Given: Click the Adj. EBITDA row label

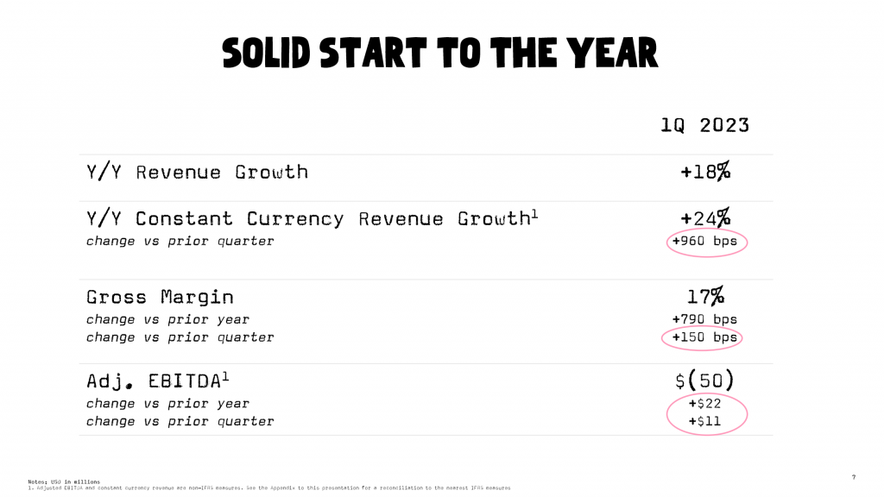Looking at the screenshot, I should (158, 381).
